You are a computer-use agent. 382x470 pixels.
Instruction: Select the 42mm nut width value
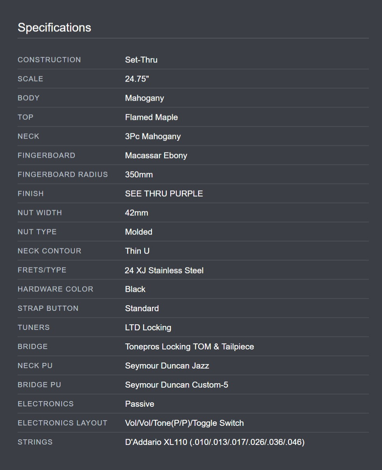[x=136, y=213]
